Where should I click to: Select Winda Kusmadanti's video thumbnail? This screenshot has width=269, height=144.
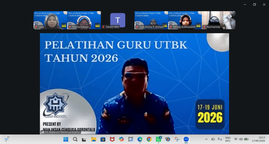[185, 20]
